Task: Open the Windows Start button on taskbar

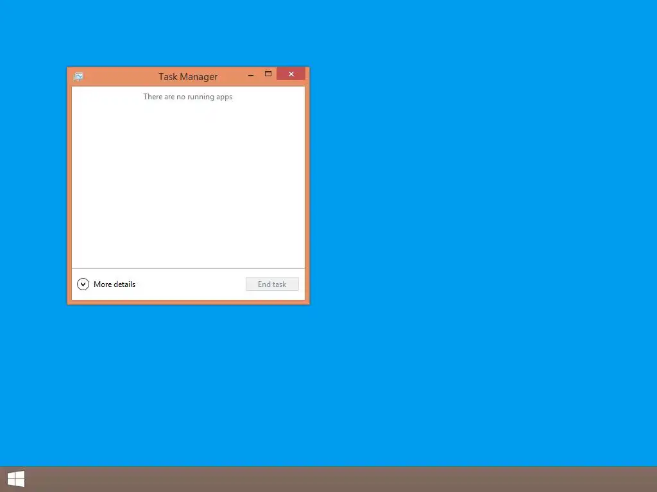Action: click(x=16, y=479)
